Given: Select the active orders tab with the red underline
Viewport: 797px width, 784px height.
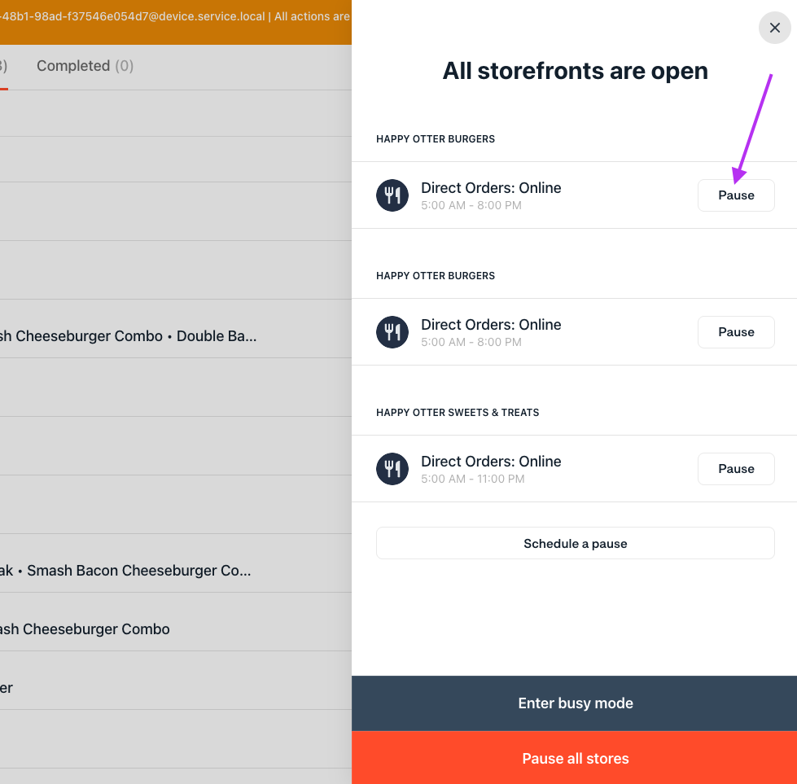Looking at the screenshot, I should point(4,66).
